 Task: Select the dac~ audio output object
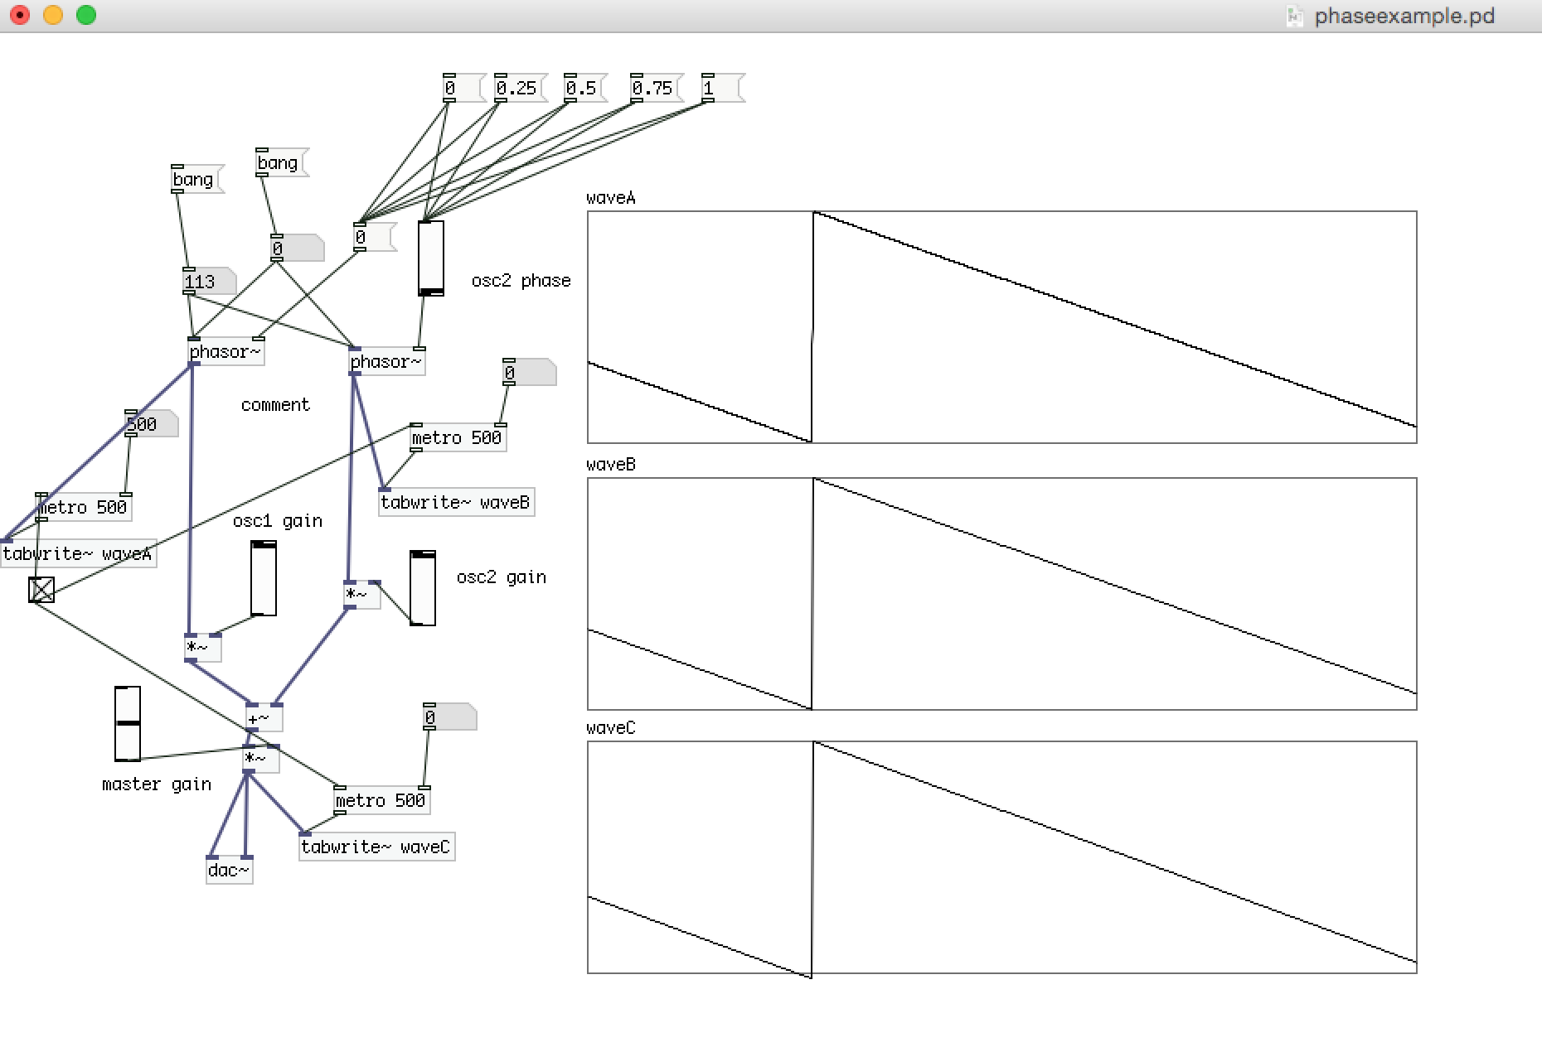coord(229,870)
